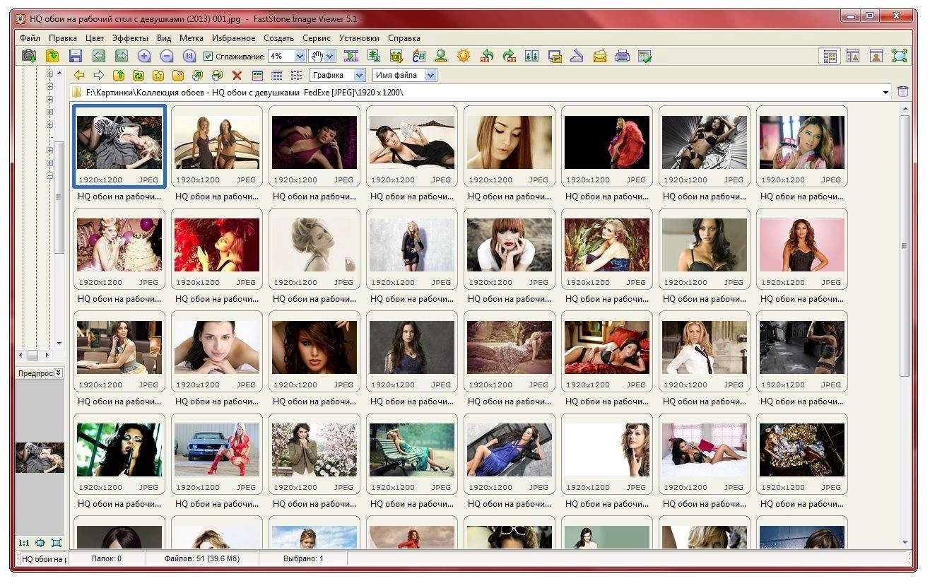930x586 pixels.
Task: Open the Правка menu
Action: (64, 38)
